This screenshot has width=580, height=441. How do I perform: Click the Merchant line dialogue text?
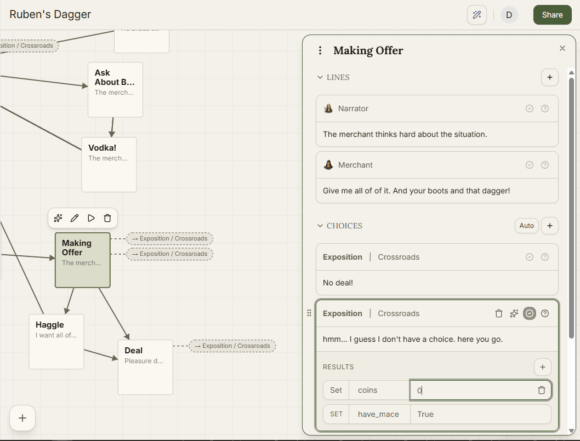click(x=416, y=191)
